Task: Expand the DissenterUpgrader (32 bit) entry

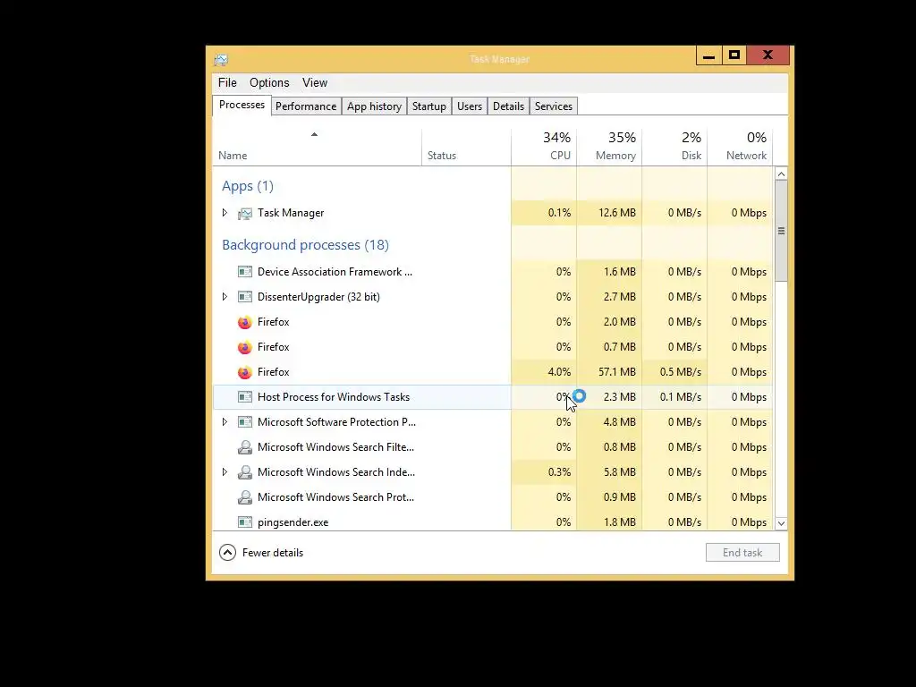Action: coord(225,297)
